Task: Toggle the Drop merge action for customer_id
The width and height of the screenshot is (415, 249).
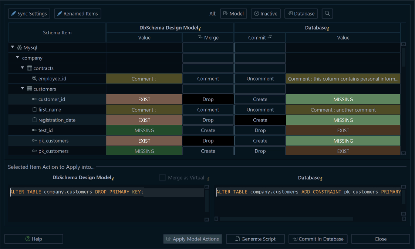Action: (x=208, y=99)
